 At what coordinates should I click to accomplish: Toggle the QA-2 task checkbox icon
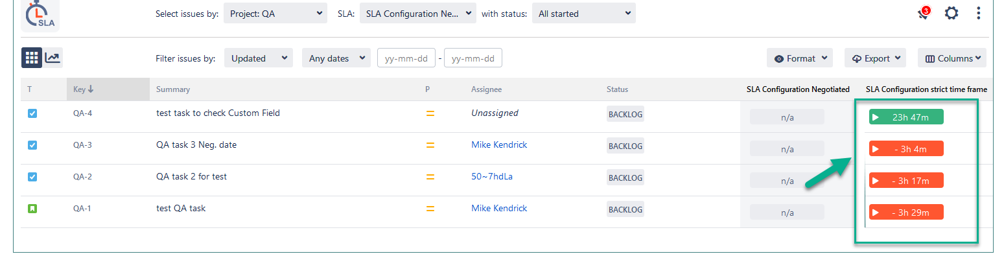tap(32, 177)
